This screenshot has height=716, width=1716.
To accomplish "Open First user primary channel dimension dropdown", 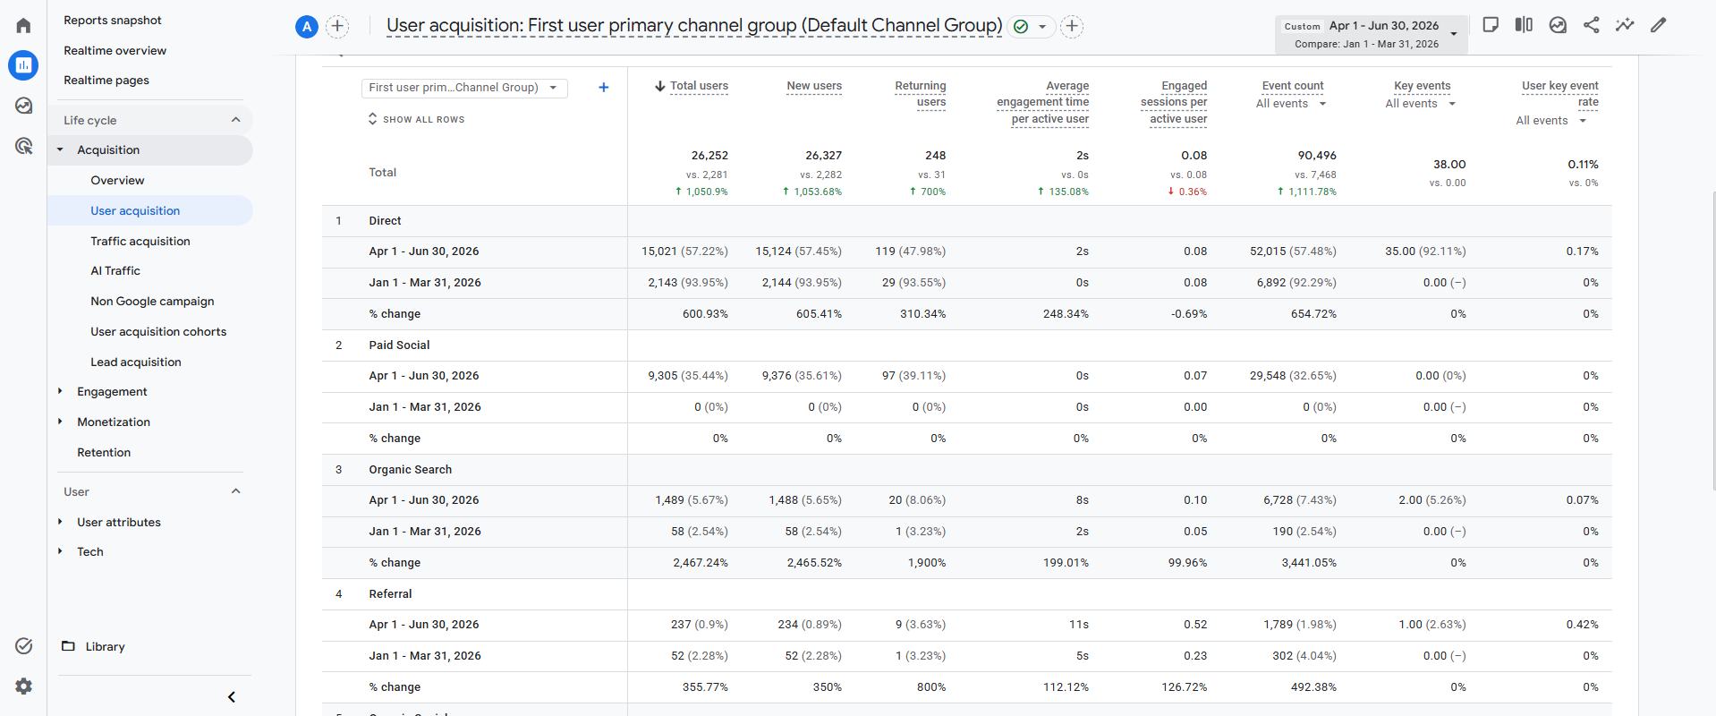I will coord(464,87).
